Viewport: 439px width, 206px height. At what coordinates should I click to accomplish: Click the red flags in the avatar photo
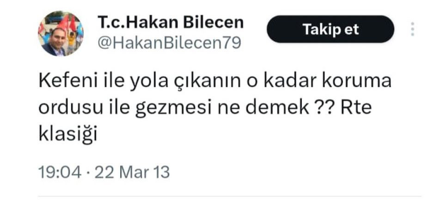[67, 24]
